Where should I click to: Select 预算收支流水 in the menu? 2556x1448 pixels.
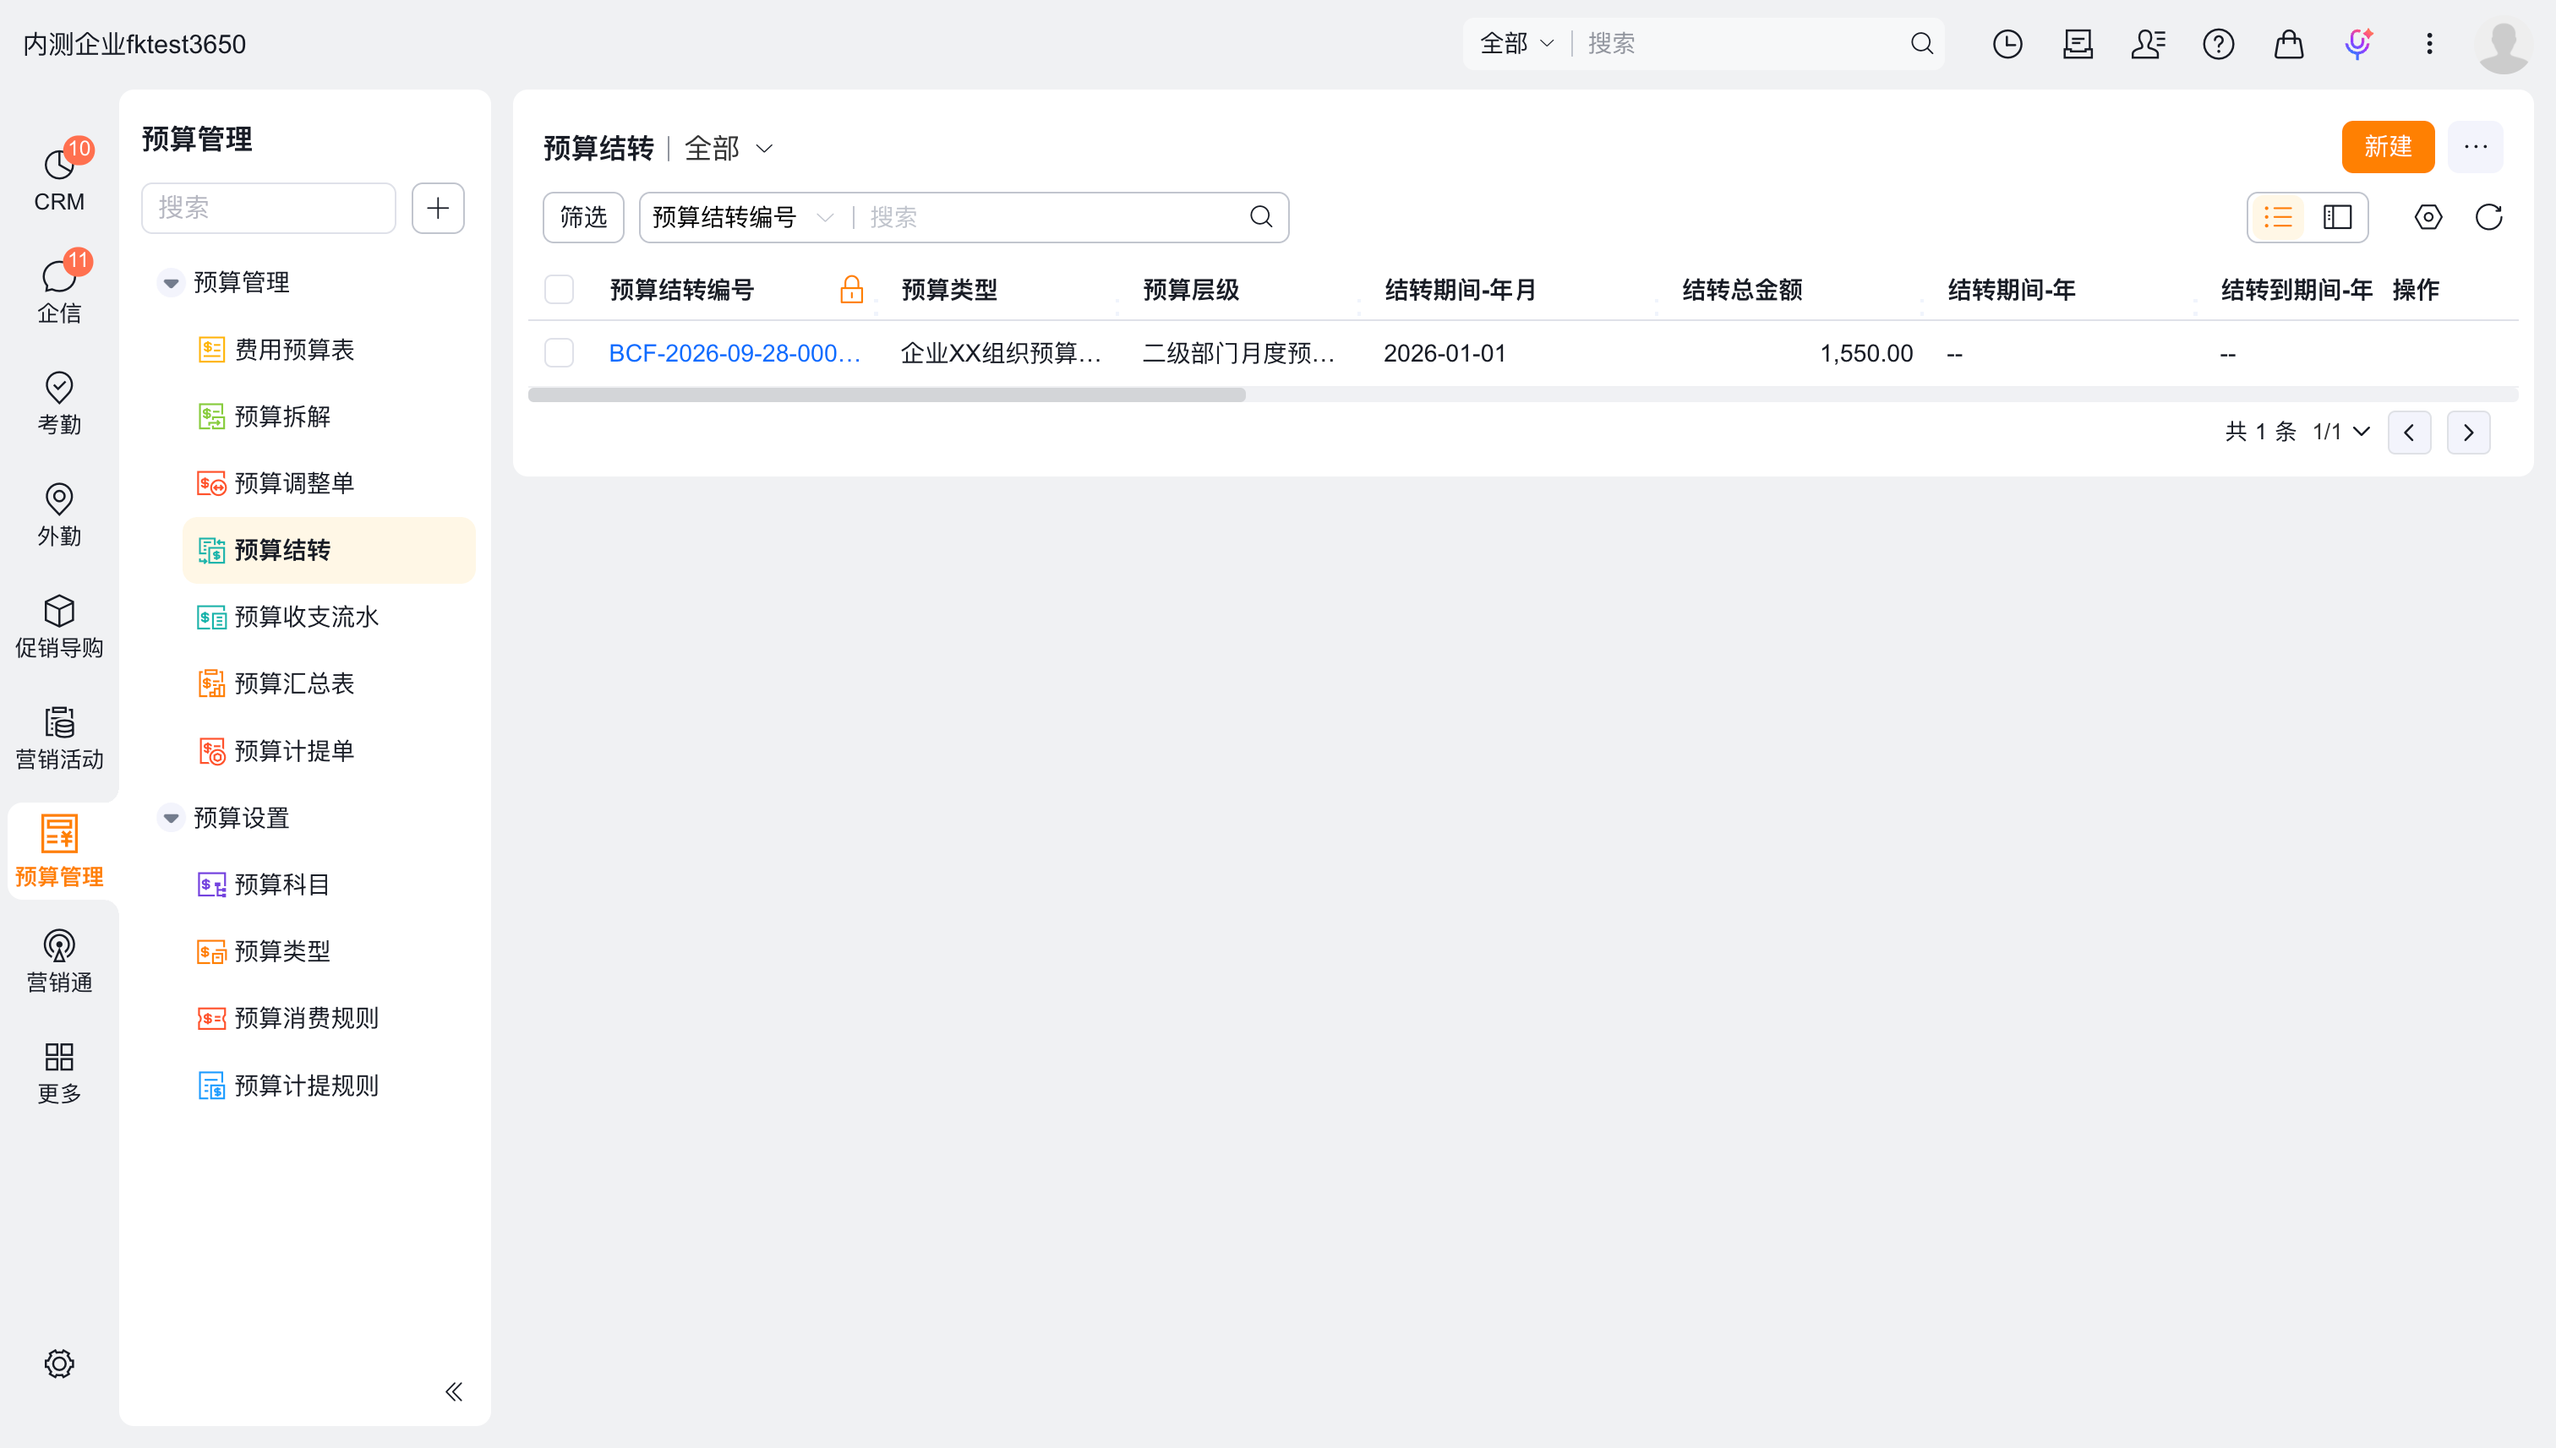(328, 617)
